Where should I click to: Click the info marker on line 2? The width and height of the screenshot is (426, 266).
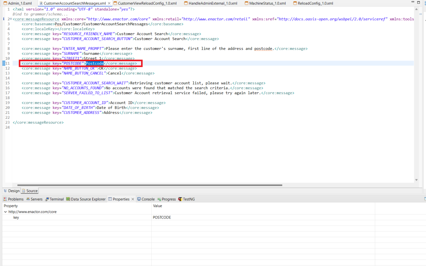coord(3,19)
